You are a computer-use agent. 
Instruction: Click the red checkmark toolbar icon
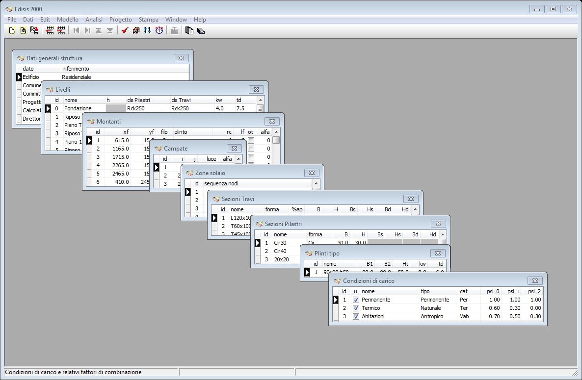125,31
